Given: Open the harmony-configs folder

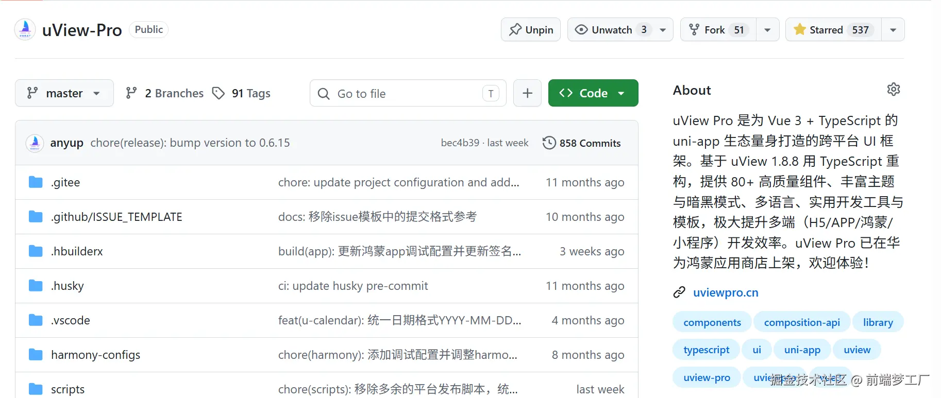Looking at the screenshot, I should point(95,355).
